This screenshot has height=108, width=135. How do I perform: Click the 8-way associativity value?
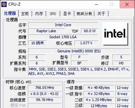[x=123, y=94]
